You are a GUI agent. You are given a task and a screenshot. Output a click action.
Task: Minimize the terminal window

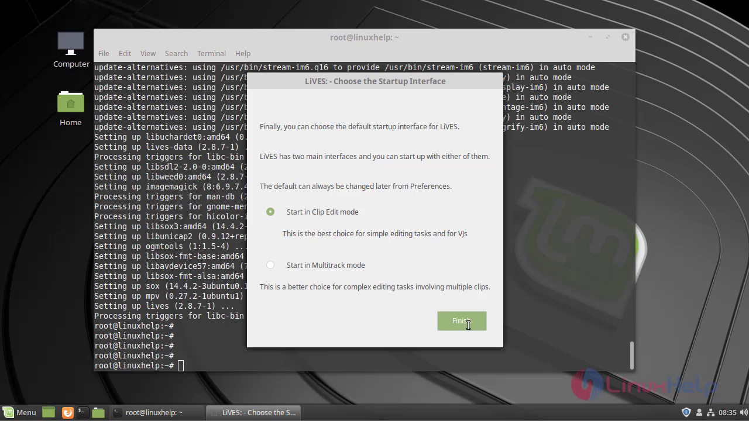point(590,37)
